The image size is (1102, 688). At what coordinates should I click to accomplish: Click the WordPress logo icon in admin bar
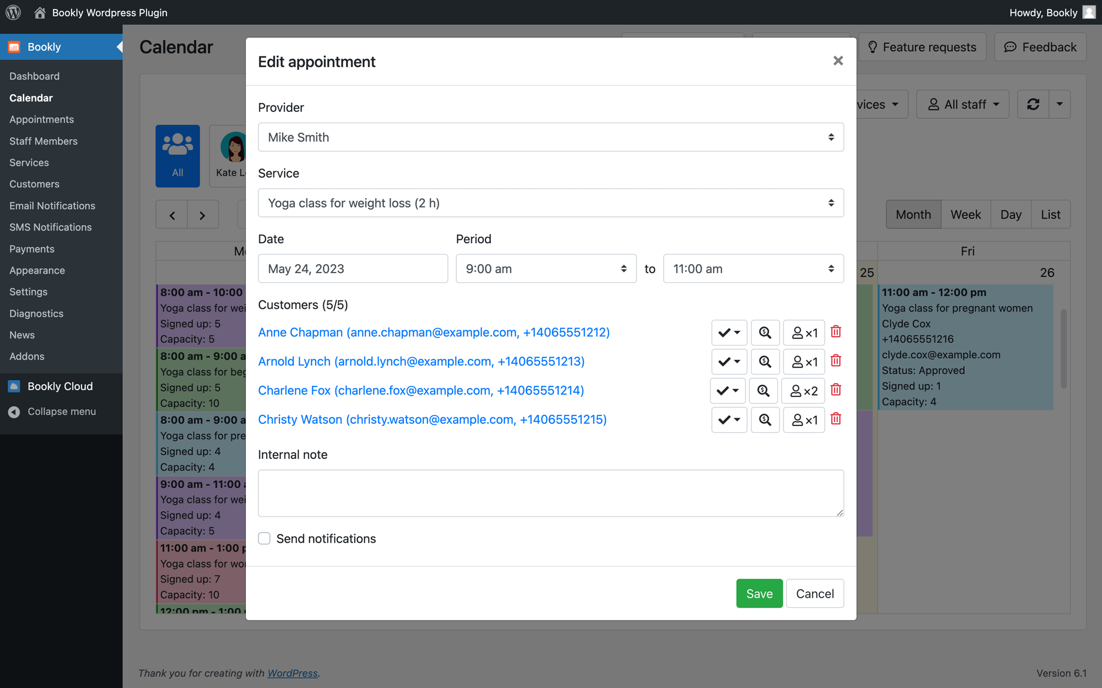tap(13, 12)
